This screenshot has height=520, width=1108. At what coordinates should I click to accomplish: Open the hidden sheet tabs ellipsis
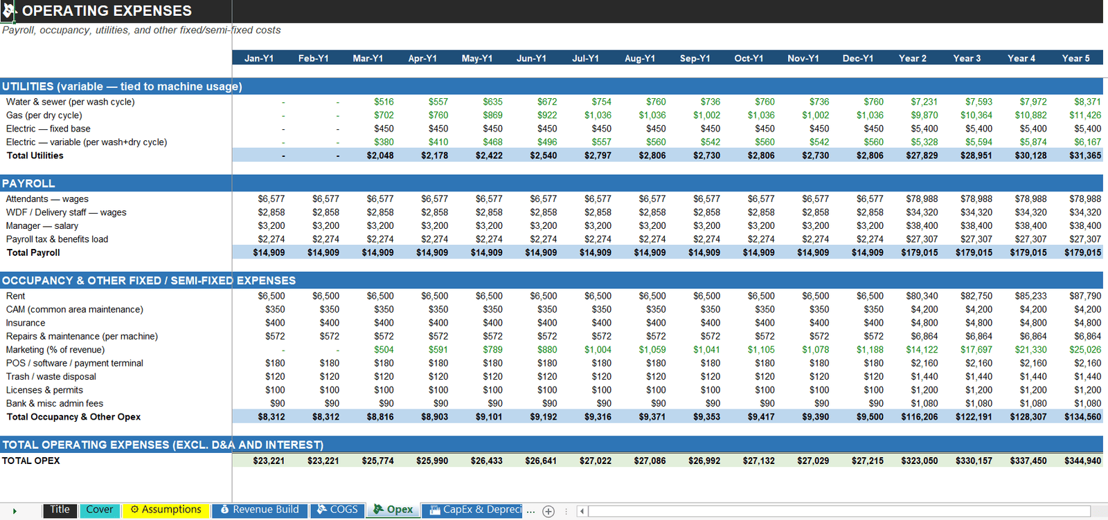point(530,511)
